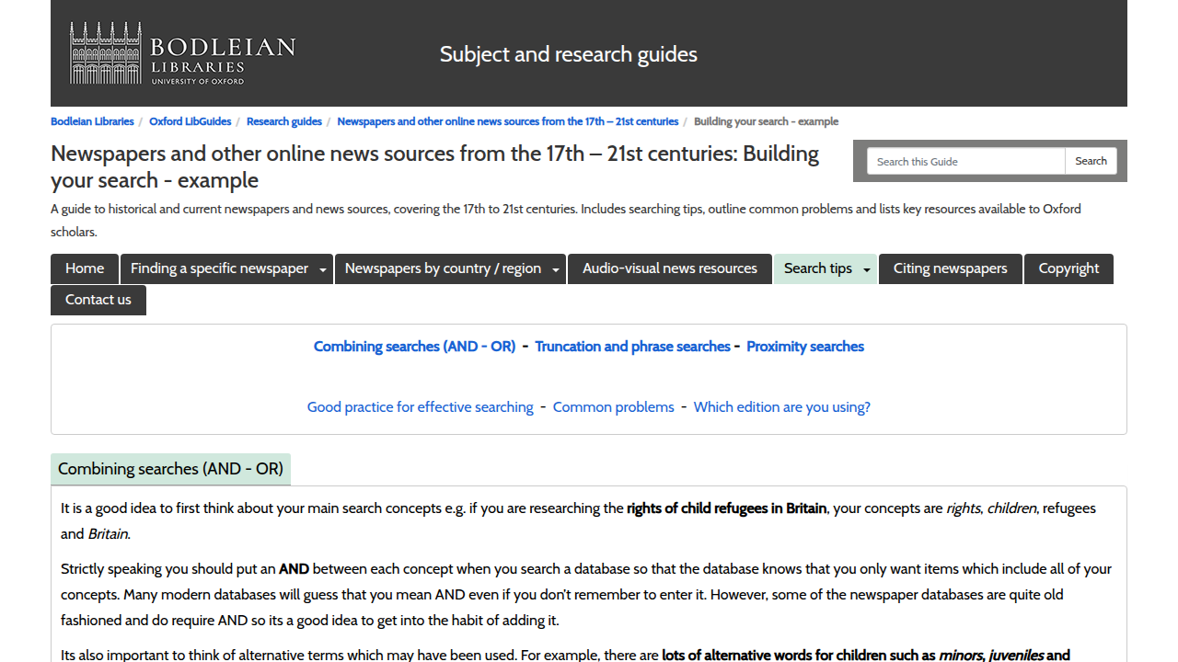This screenshot has height=662, width=1178.
Task: Open Good practice for effective searching
Action: click(x=421, y=407)
